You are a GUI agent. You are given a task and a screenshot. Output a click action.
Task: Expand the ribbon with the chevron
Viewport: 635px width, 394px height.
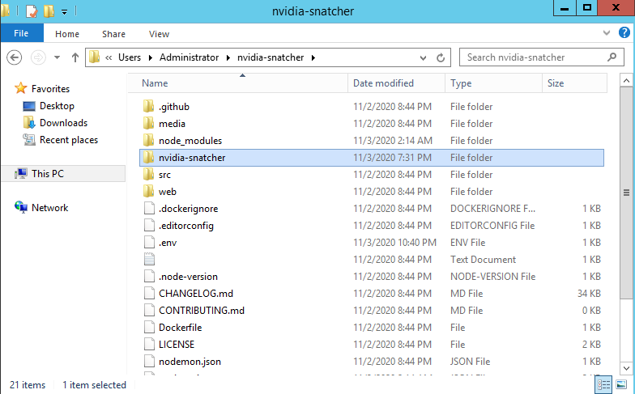606,32
